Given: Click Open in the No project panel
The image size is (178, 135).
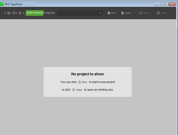Looking at the screenshot, I should coord(77,90).
